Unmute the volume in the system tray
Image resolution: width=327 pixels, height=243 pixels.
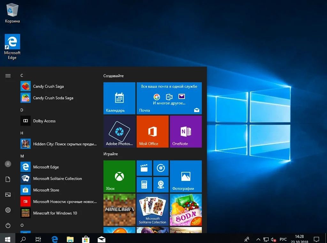pyautogui.click(x=273, y=239)
